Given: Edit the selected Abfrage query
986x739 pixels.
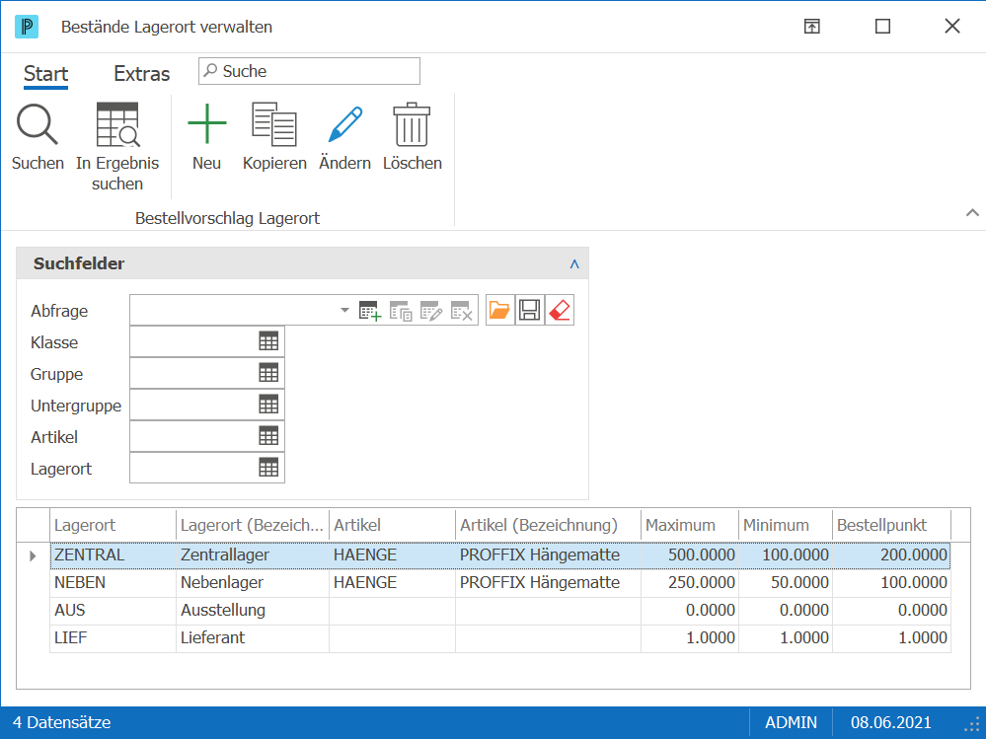Looking at the screenshot, I should pyautogui.click(x=431, y=311).
